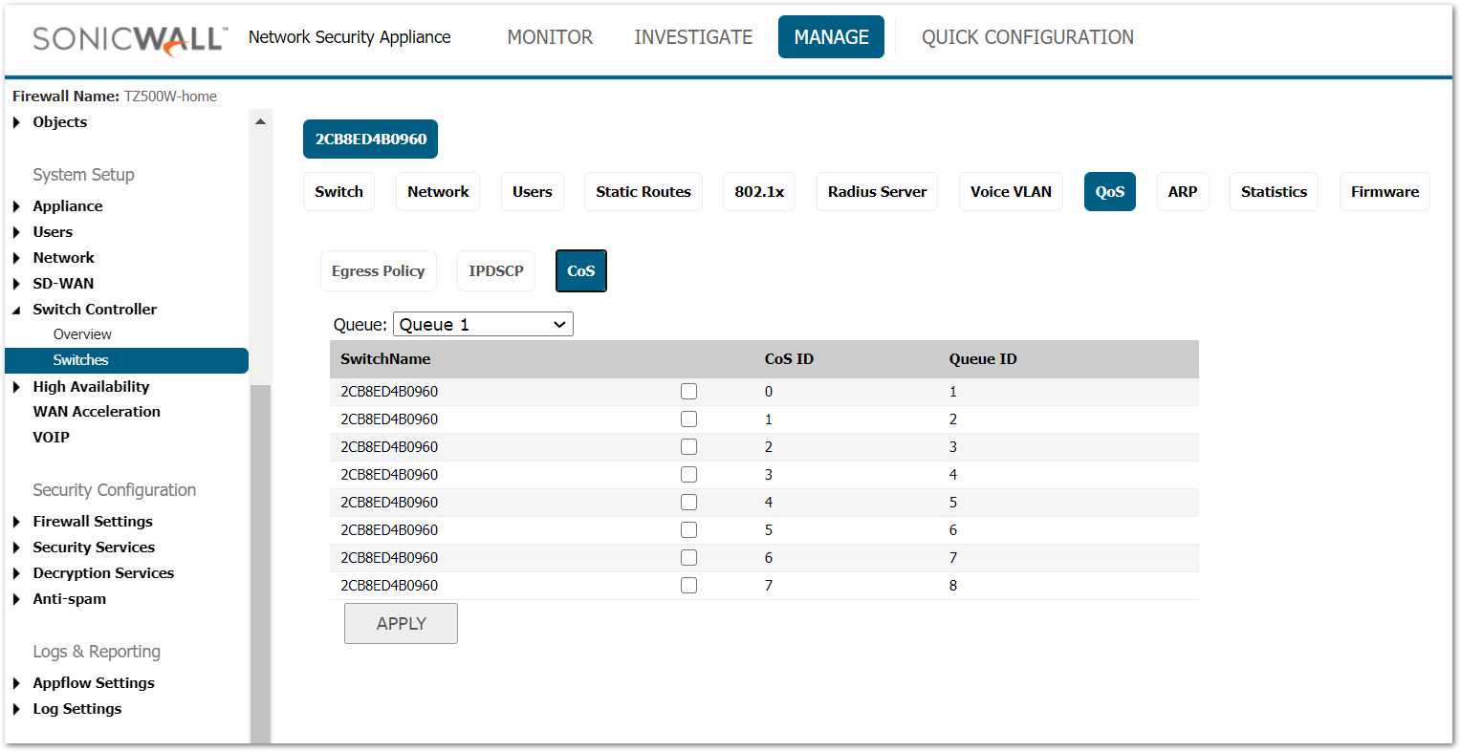Click Queue ID value 5 cell
Viewport: 1461px width, 752px height.
(953, 503)
